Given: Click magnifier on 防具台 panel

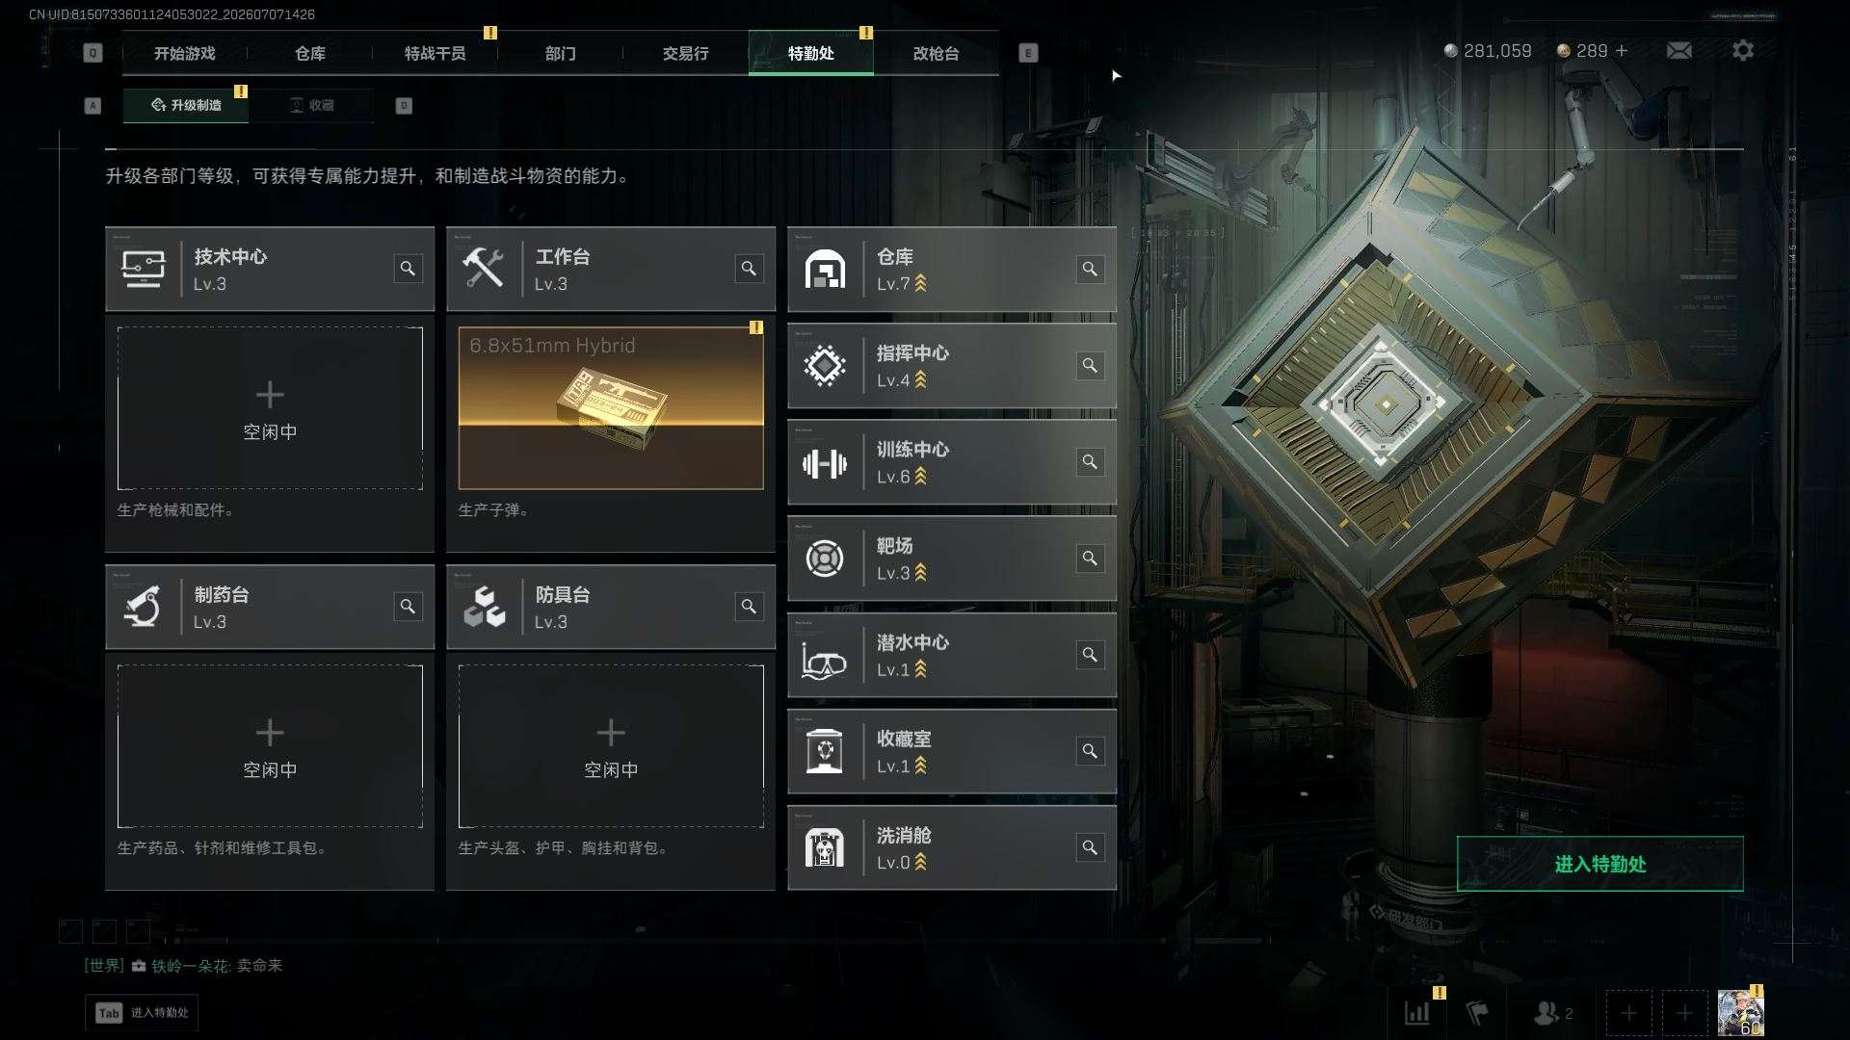Looking at the screenshot, I should (749, 607).
